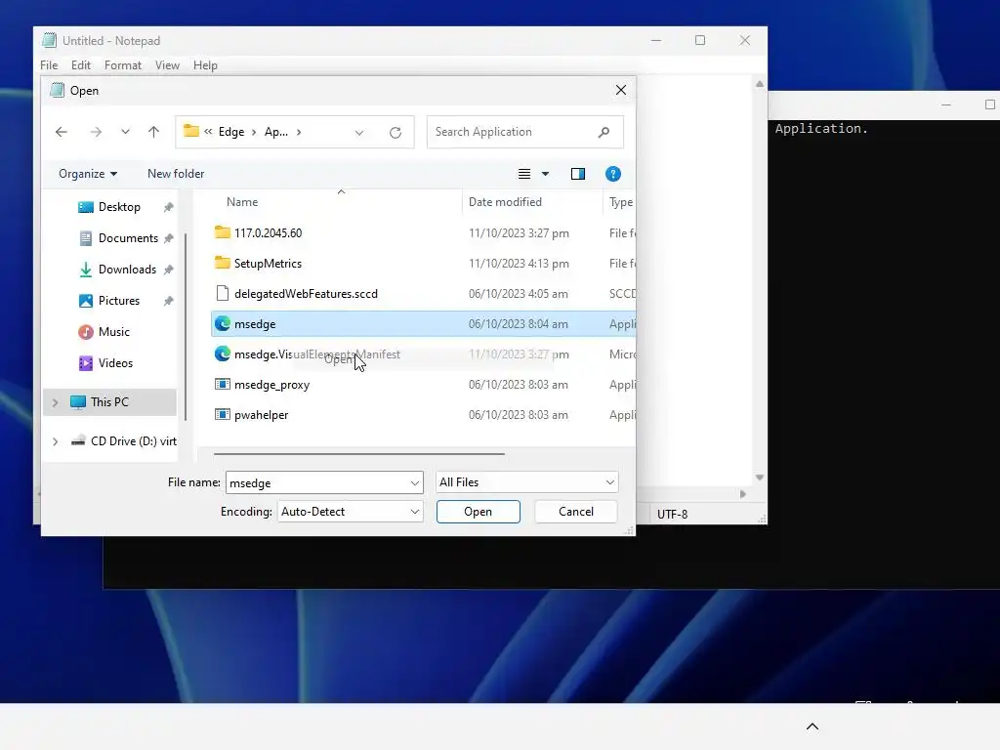1000x750 pixels.
Task: Click the file list horizontal scrollbar
Action: pos(359,454)
